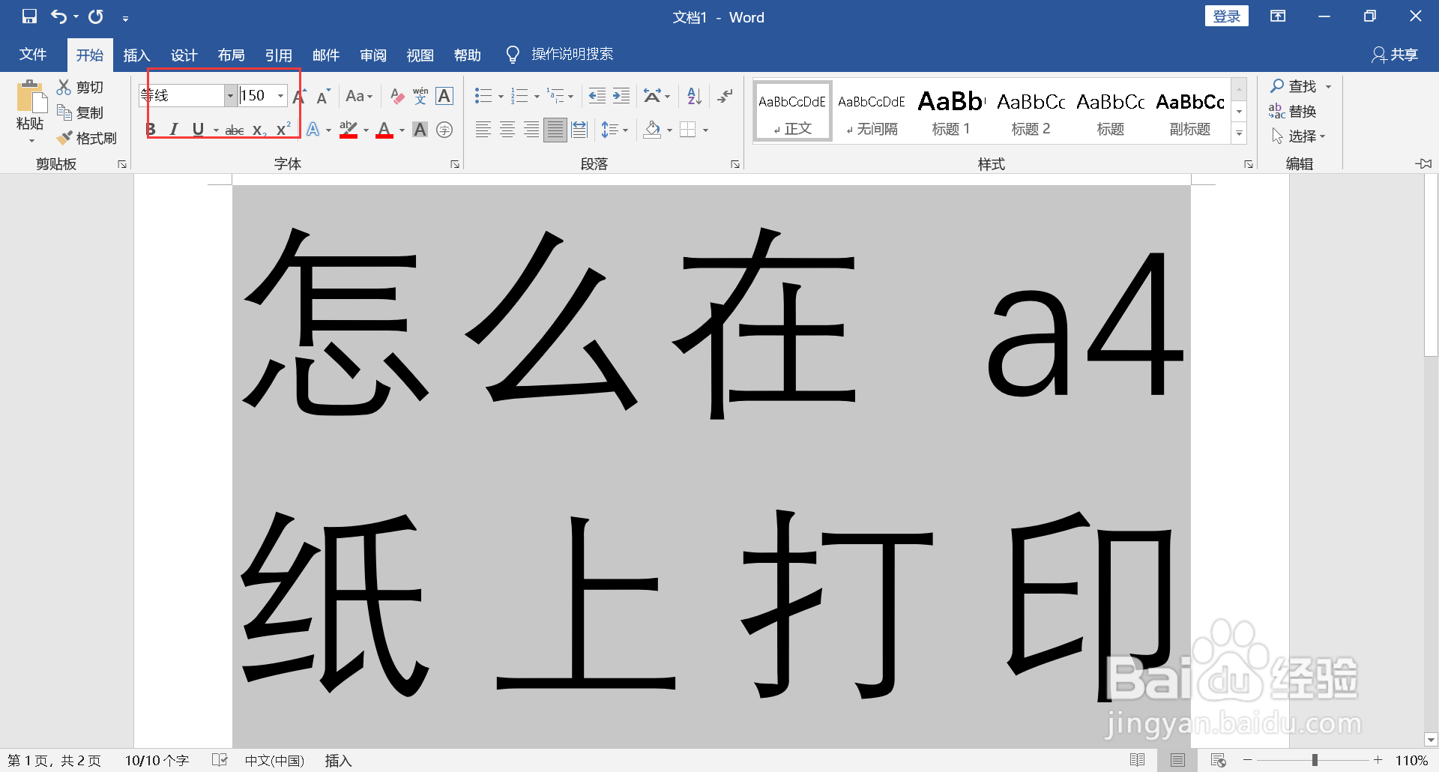Cut selection with the scissors icon

coord(80,87)
